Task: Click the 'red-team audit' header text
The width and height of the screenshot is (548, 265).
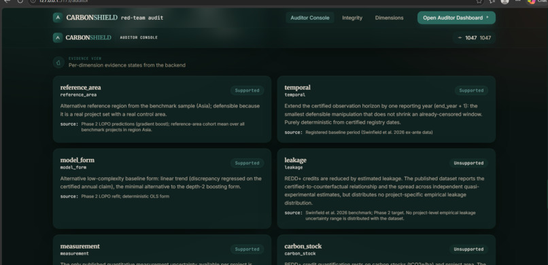Action: point(142,18)
